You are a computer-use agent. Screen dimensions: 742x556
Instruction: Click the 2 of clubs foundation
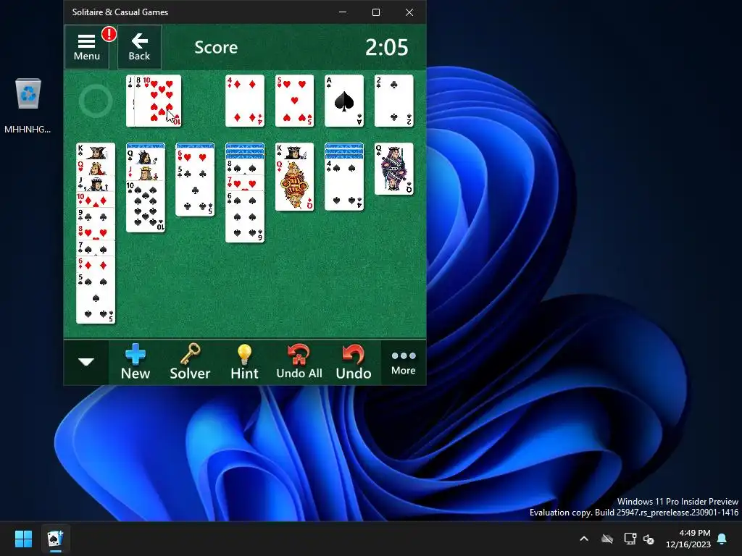[393, 101]
